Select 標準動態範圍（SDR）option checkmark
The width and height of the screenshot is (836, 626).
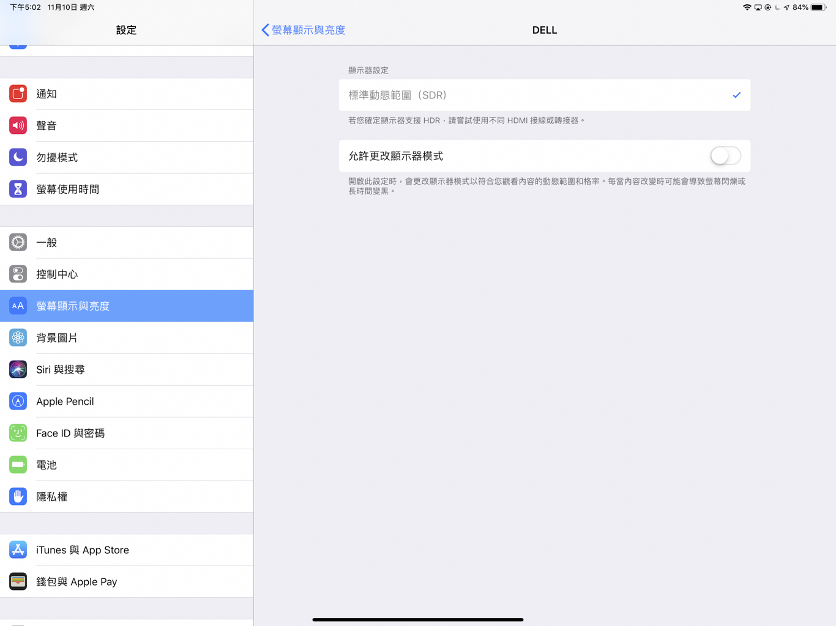(x=736, y=95)
